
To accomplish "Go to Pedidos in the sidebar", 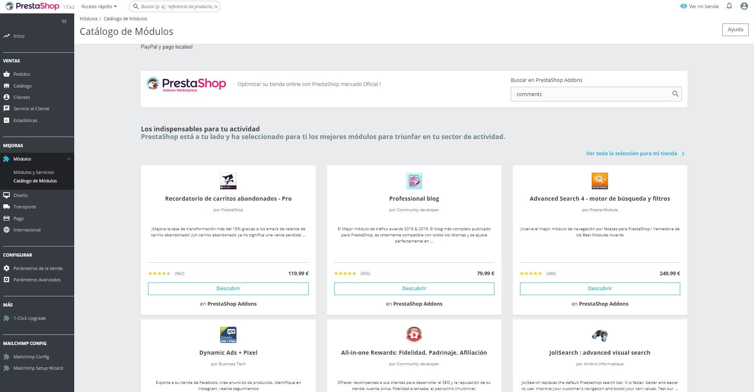I will [x=22, y=74].
